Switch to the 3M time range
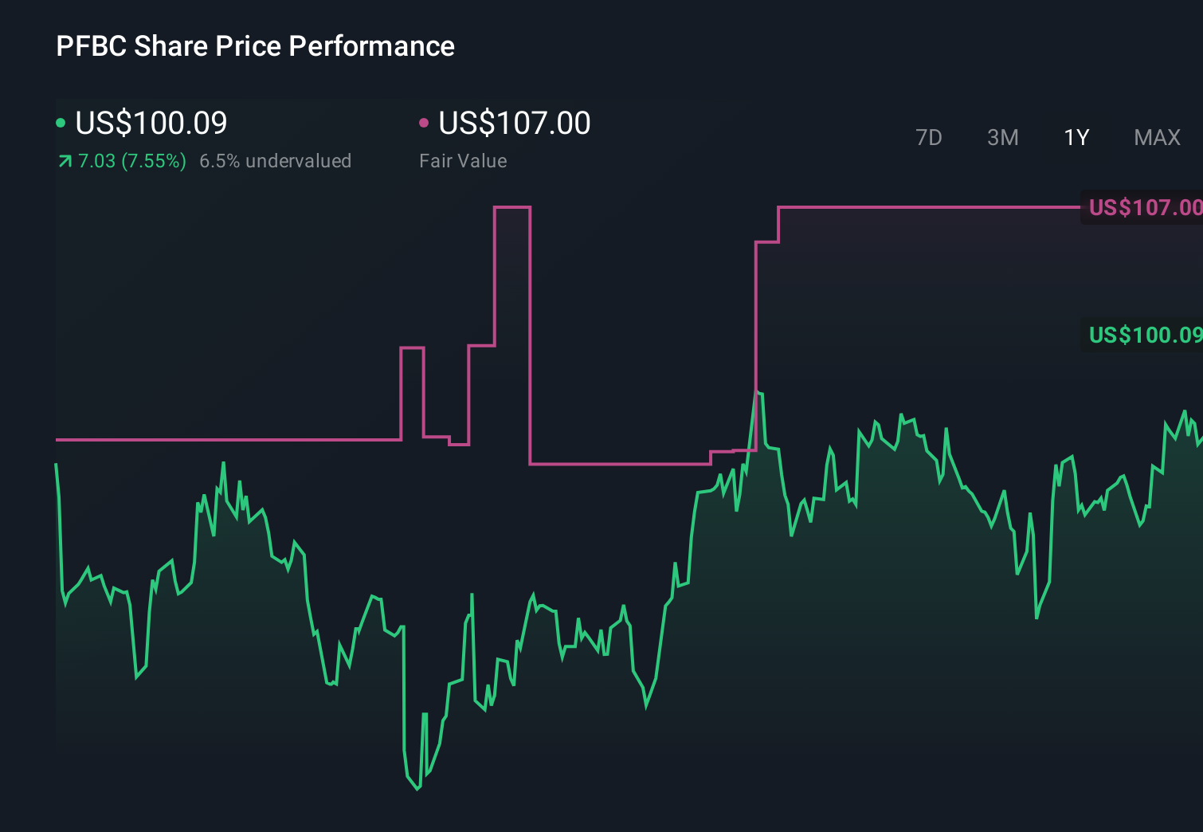The image size is (1203, 832). 1002,137
